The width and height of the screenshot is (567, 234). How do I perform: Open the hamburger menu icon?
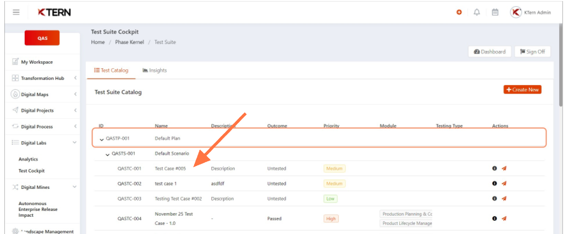(x=16, y=12)
